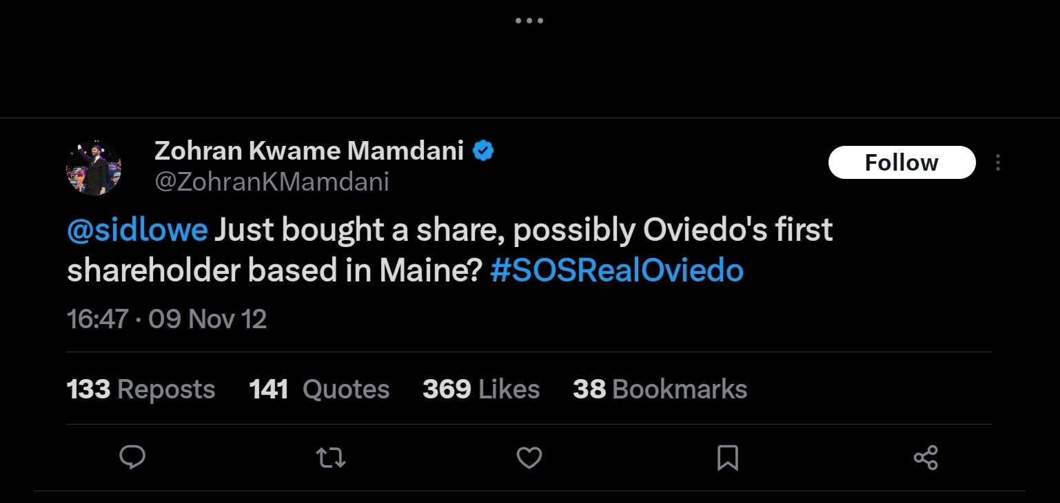View the 133 Reposts list

pyautogui.click(x=141, y=389)
